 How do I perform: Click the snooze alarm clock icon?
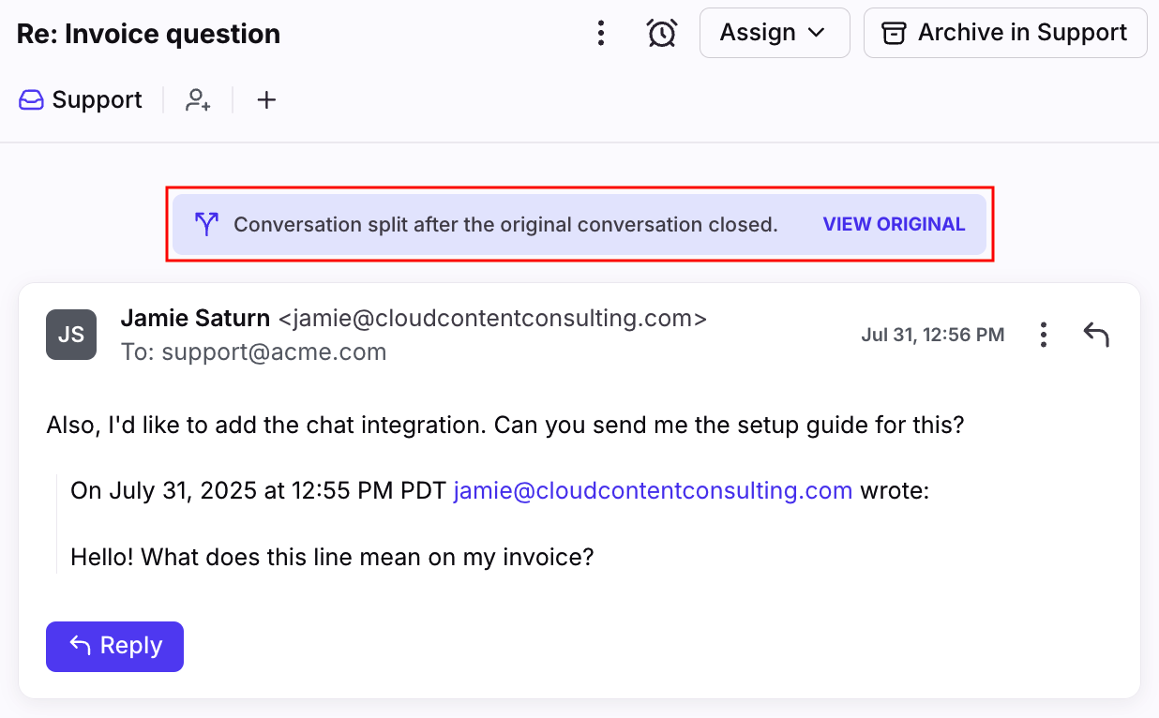point(662,34)
